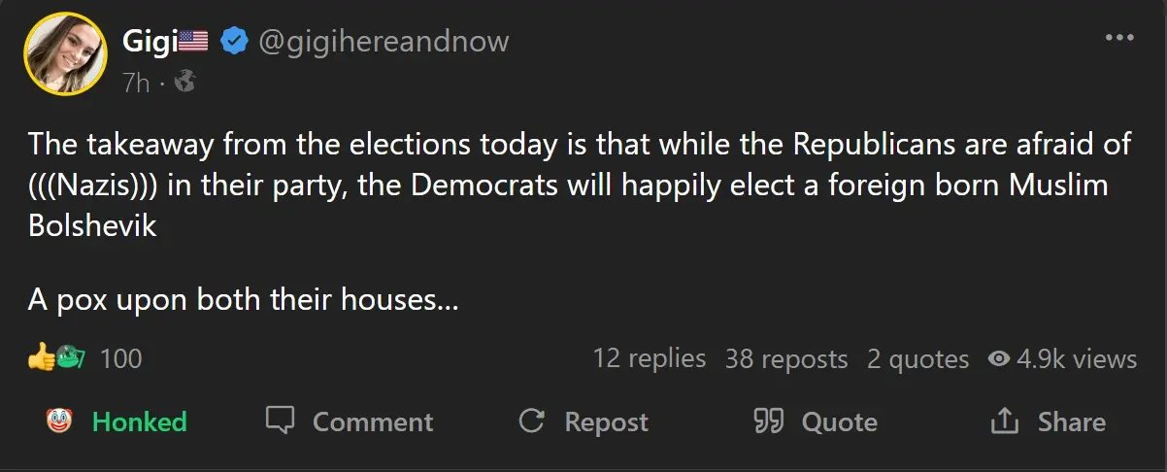Click the eye views icon
Viewport: 1167px width, 472px height.
tap(998, 359)
